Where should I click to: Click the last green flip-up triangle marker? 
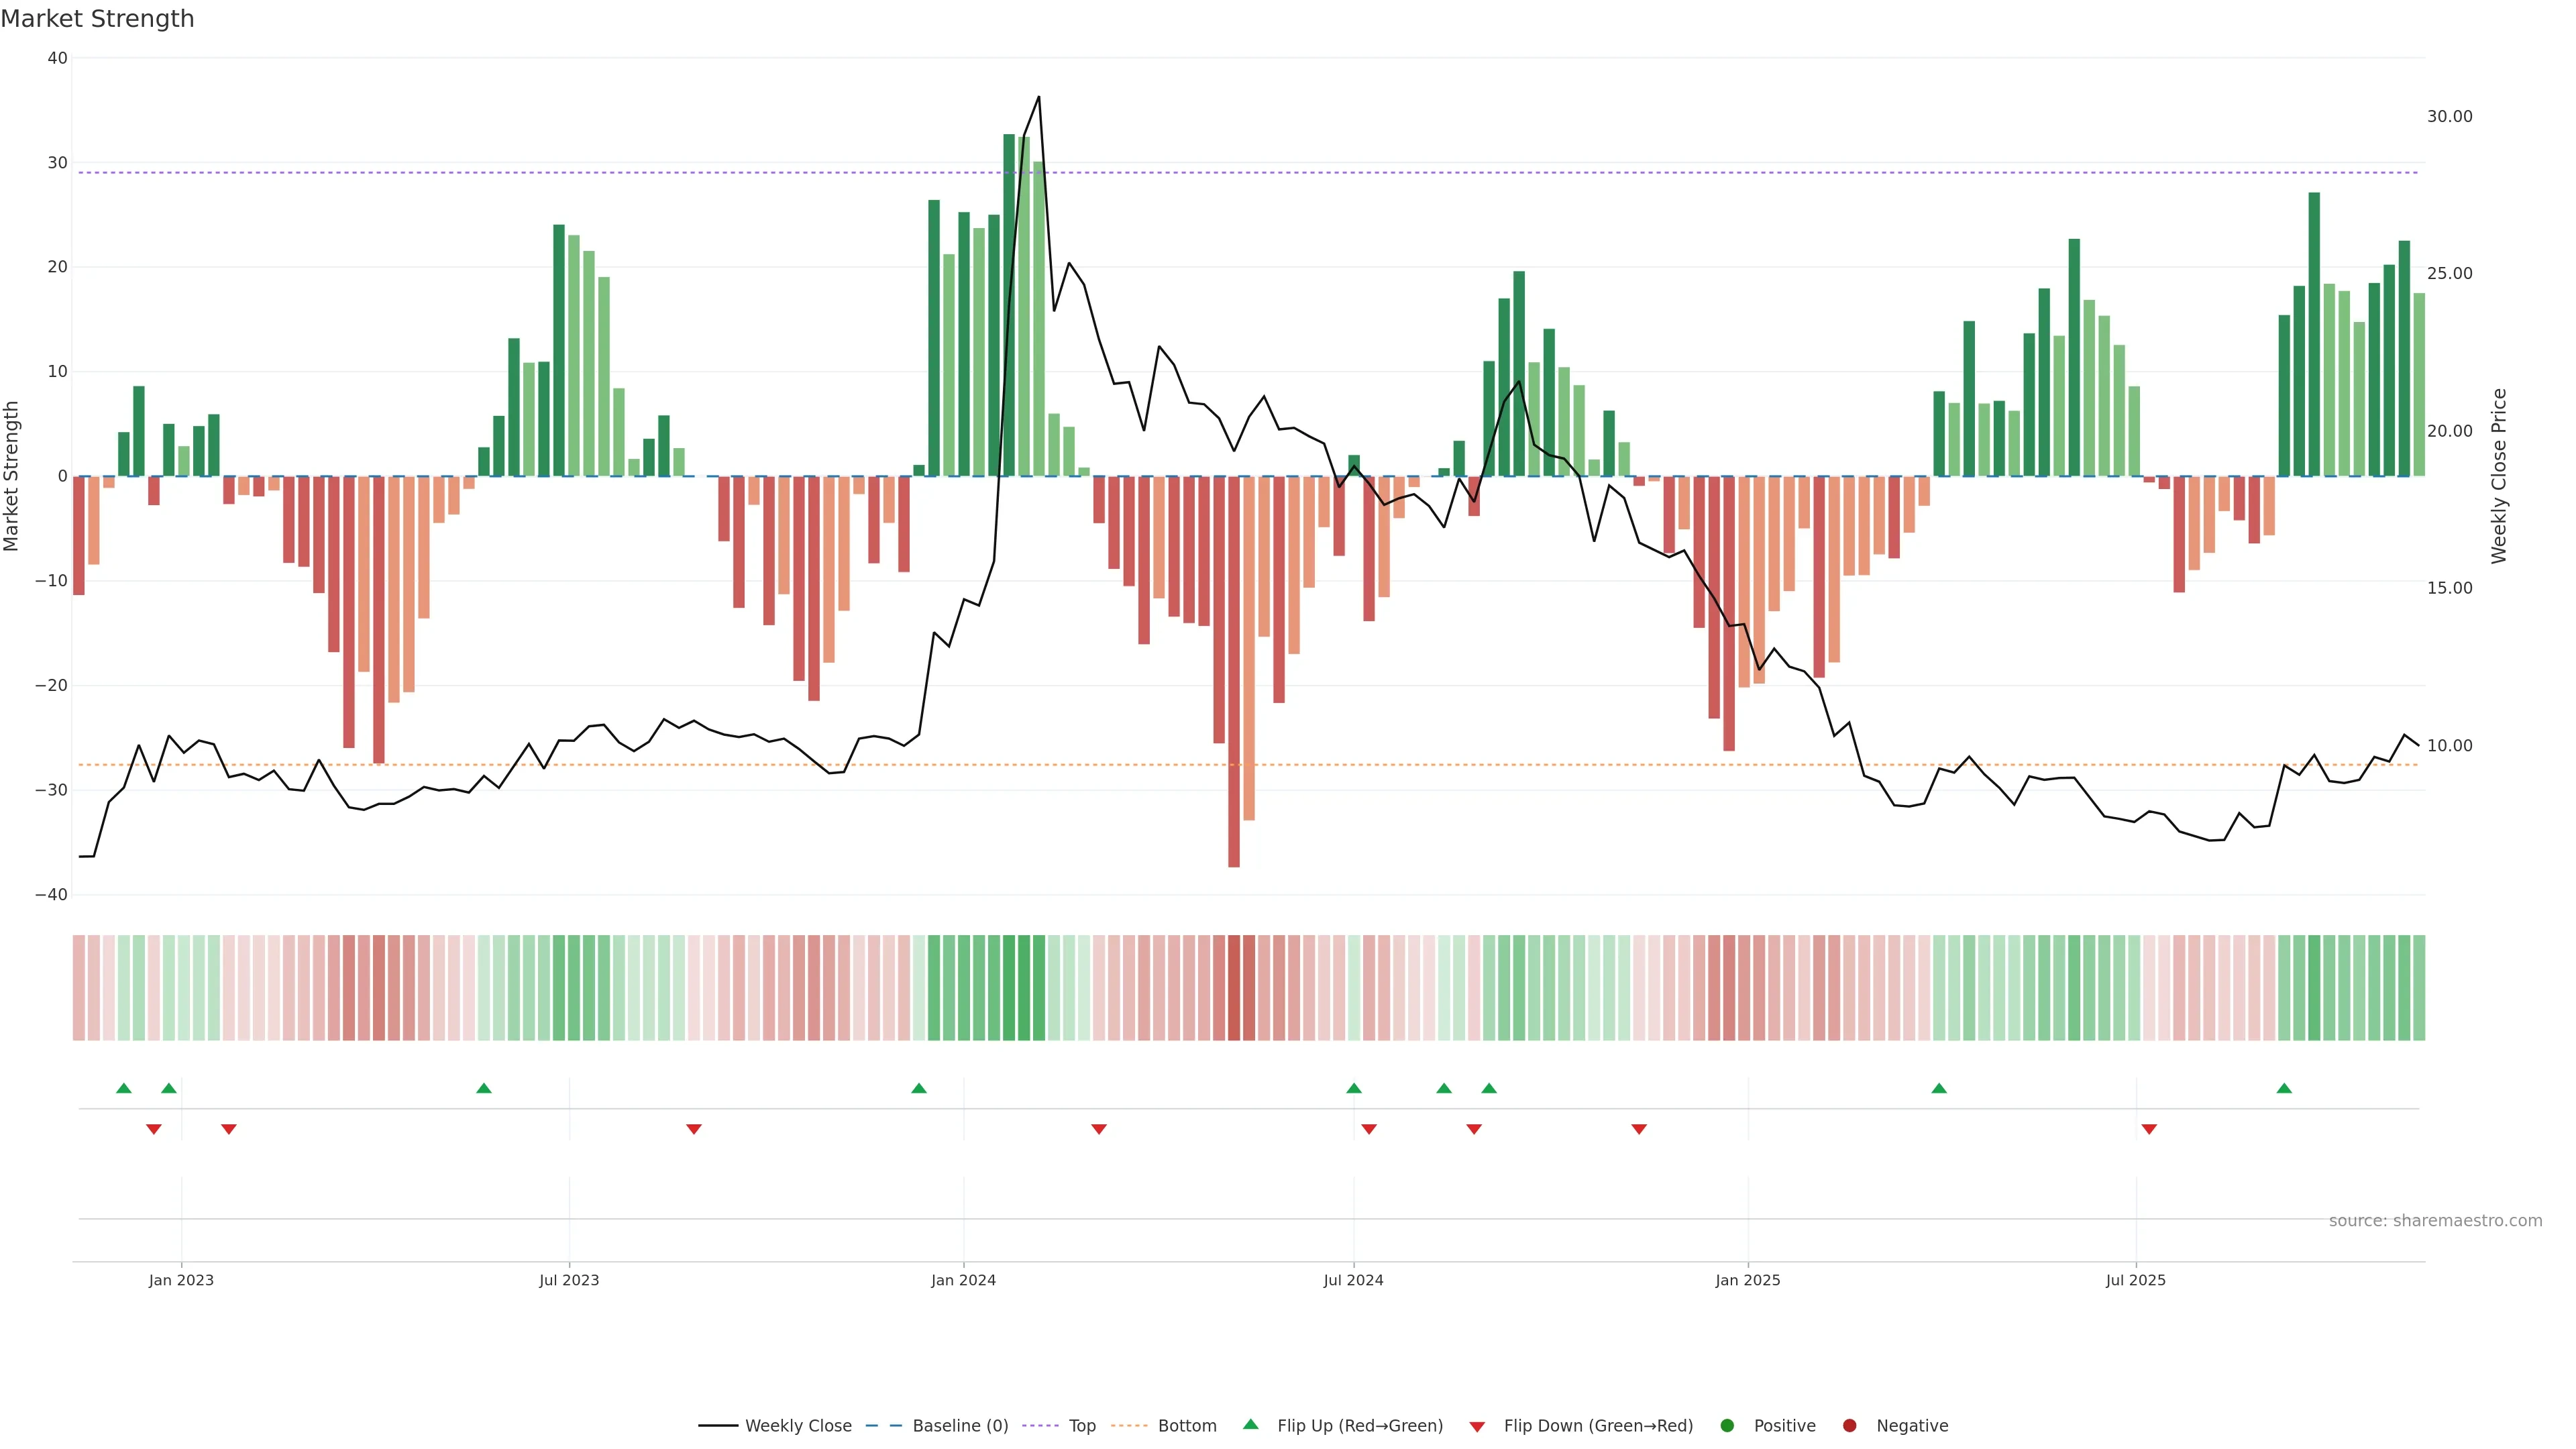[x=2284, y=1088]
